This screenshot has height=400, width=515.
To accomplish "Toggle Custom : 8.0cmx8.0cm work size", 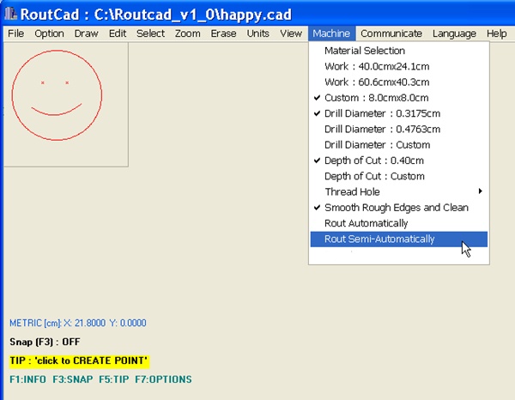I will coord(399,98).
